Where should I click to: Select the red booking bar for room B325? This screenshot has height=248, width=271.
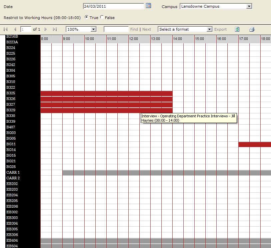(x=106, y=93)
